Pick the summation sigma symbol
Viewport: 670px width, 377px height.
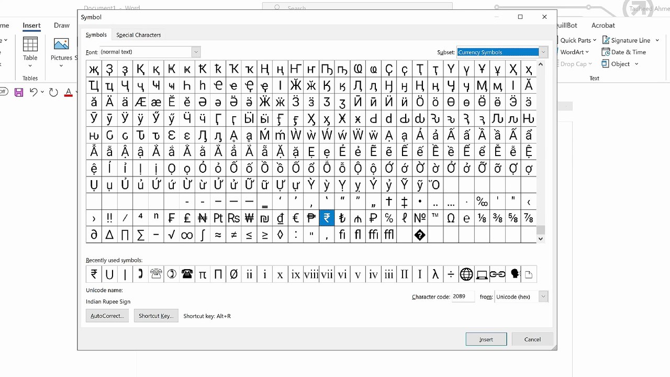coord(140,235)
